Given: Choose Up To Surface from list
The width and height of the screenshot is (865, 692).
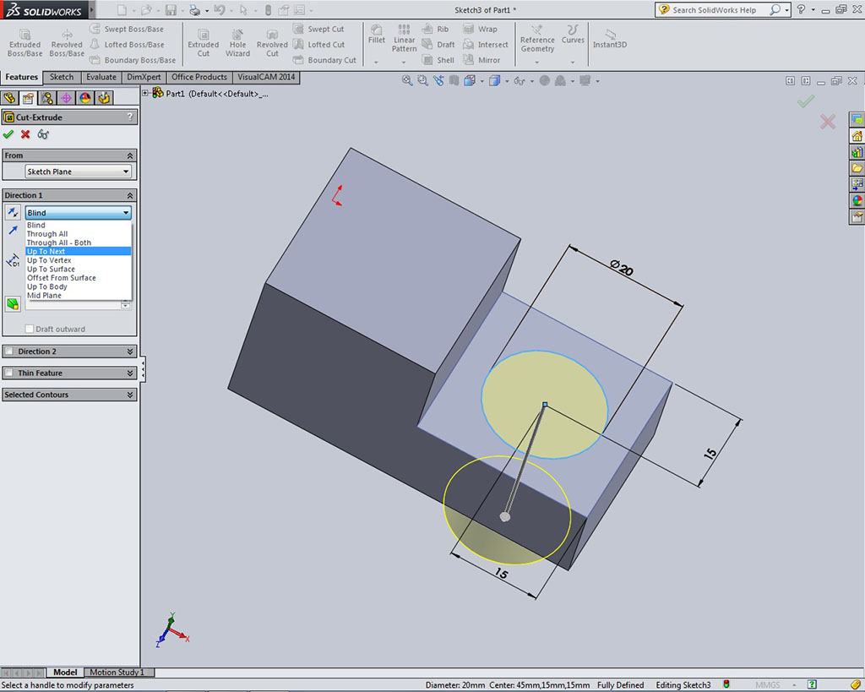Looking at the screenshot, I should 51,269.
